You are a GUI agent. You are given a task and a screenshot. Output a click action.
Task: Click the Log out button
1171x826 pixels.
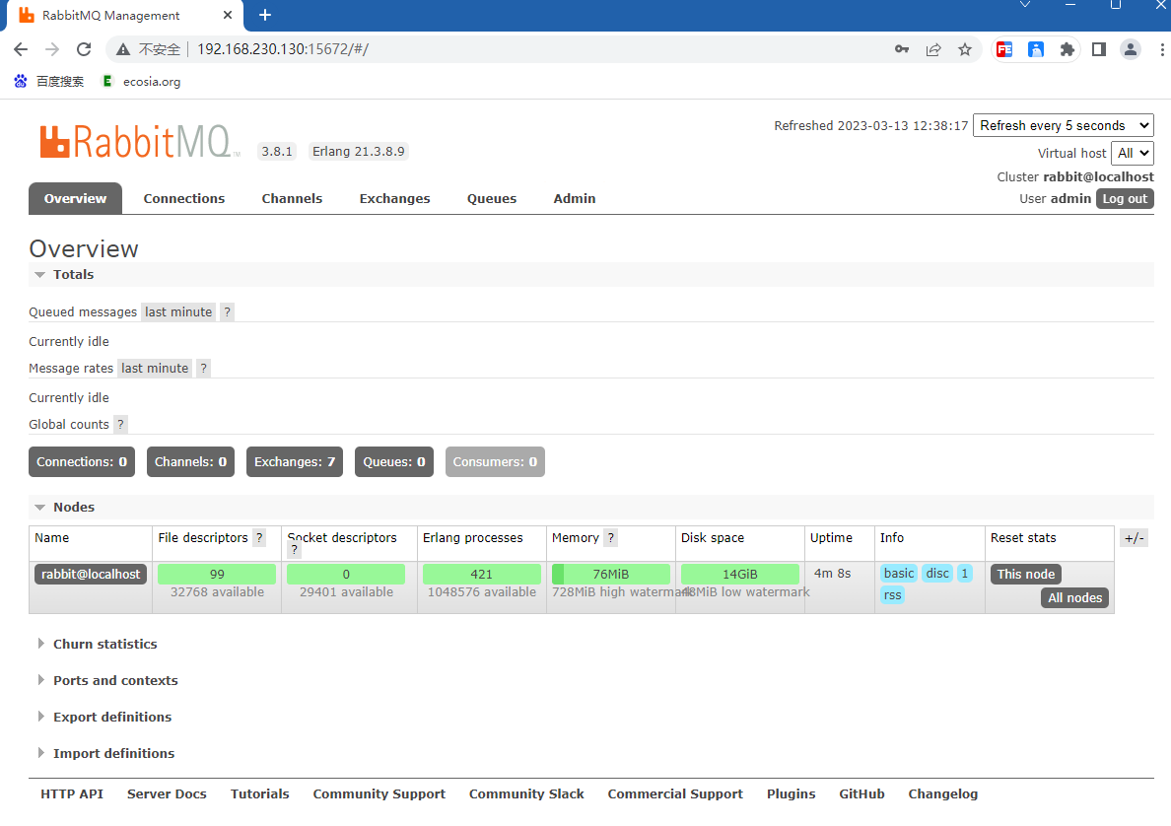point(1125,198)
